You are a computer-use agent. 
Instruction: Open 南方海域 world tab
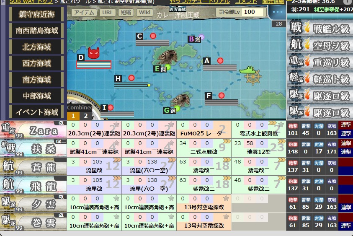click(36, 79)
